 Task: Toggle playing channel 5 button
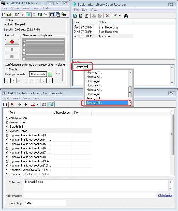32,81
